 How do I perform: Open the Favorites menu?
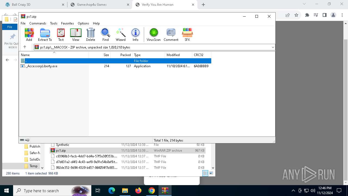tap(67, 23)
